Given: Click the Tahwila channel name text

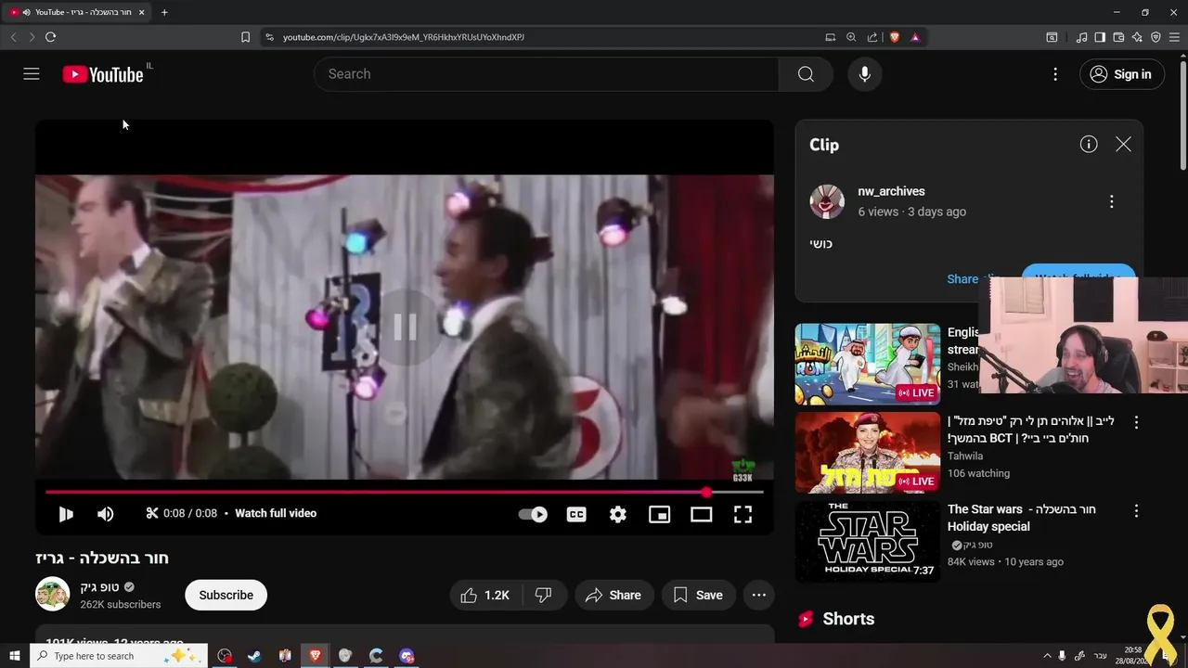Looking at the screenshot, I should coord(965,456).
